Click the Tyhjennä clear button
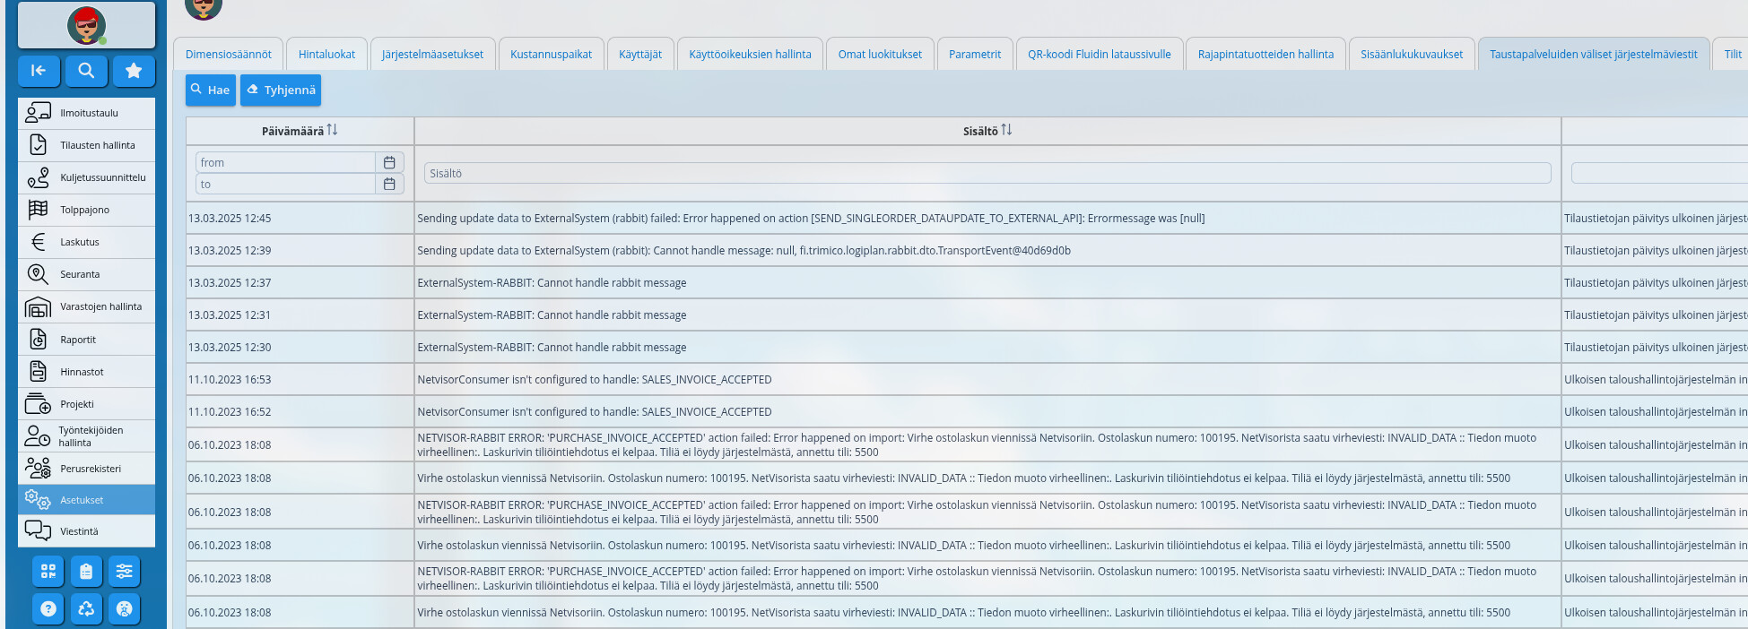This screenshot has width=1748, height=629. pyautogui.click(x=281, y=90)
